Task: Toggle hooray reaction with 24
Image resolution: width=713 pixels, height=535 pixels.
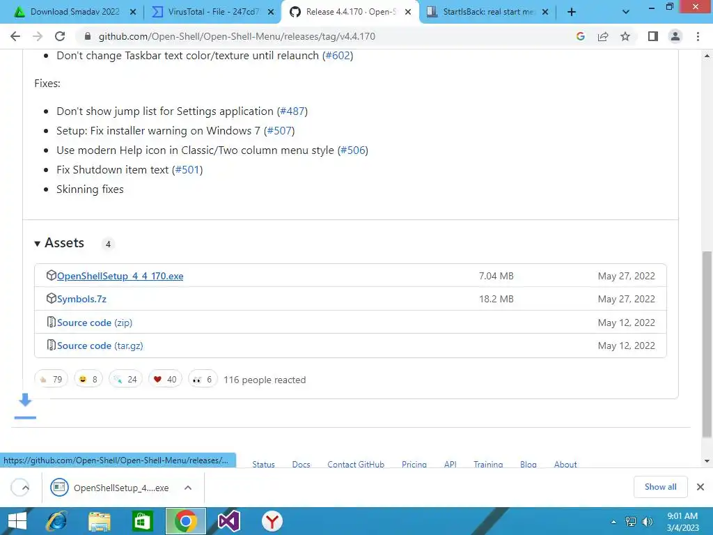Action: click(125, 380)
